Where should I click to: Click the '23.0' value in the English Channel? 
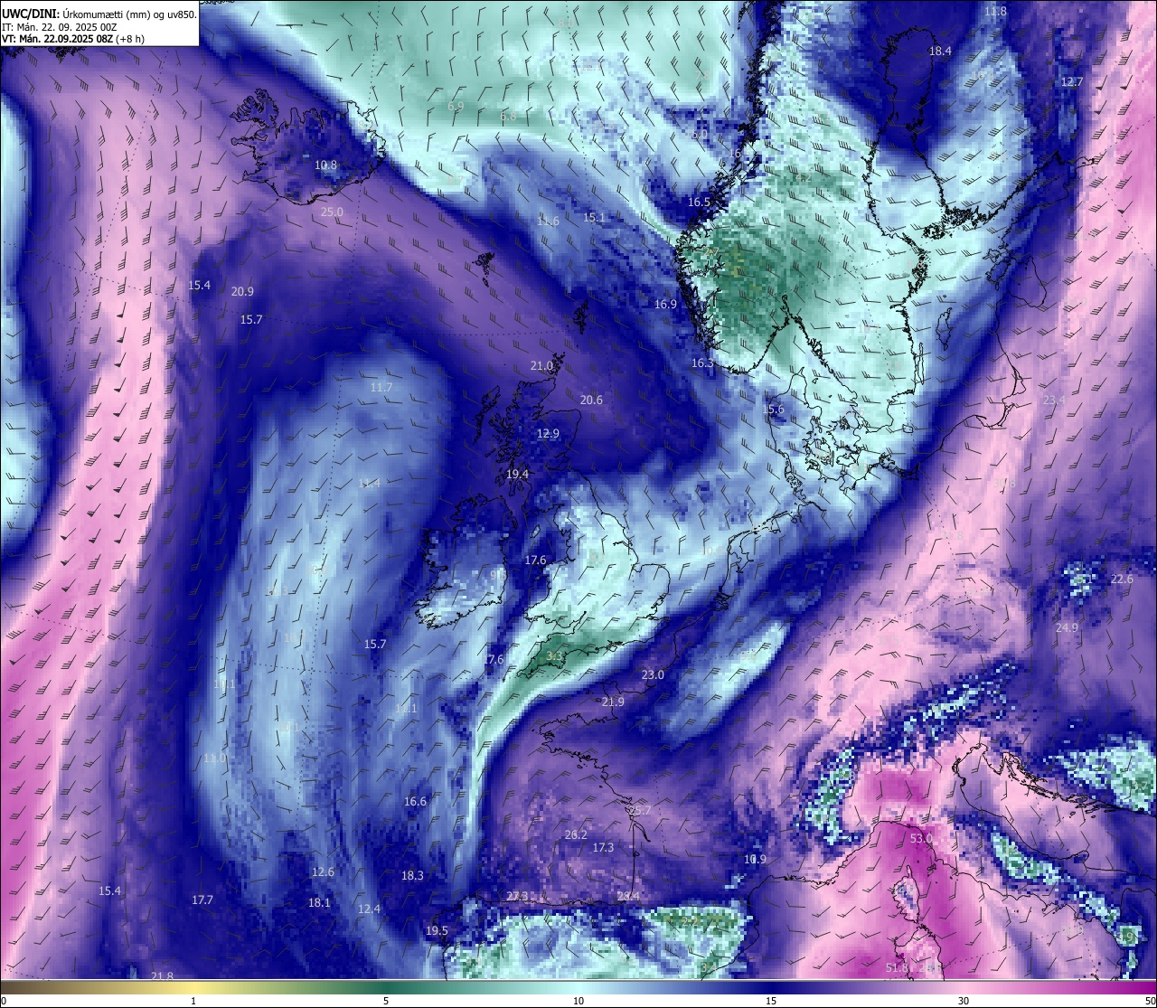point(653,675)
